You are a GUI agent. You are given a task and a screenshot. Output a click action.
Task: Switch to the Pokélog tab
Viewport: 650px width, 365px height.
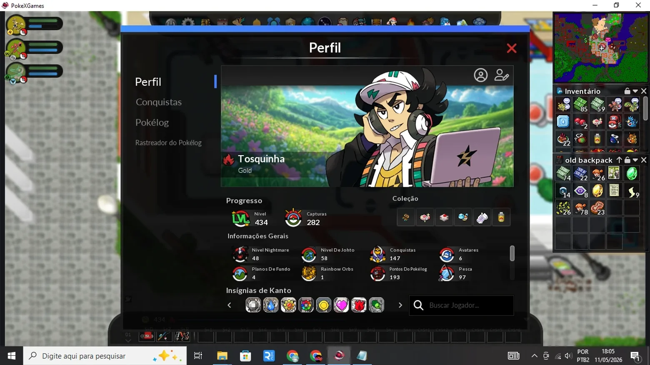pos(152,122)
